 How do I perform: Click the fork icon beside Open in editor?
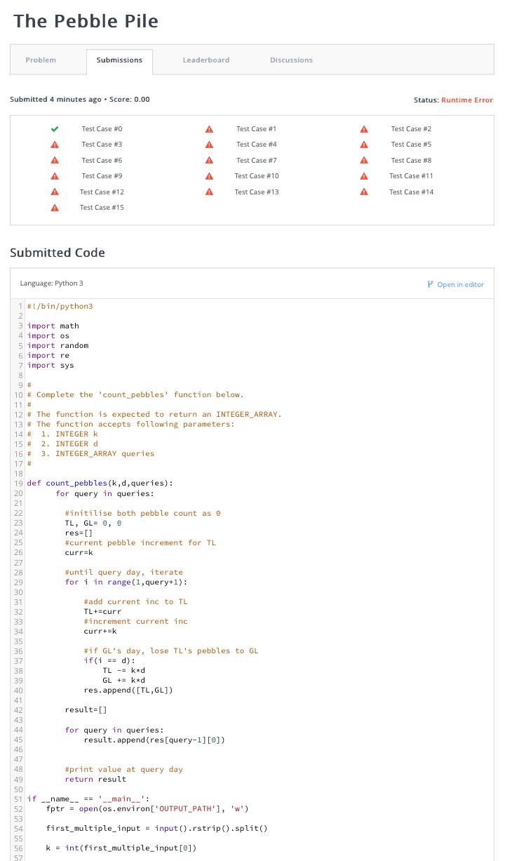(431, 284)
